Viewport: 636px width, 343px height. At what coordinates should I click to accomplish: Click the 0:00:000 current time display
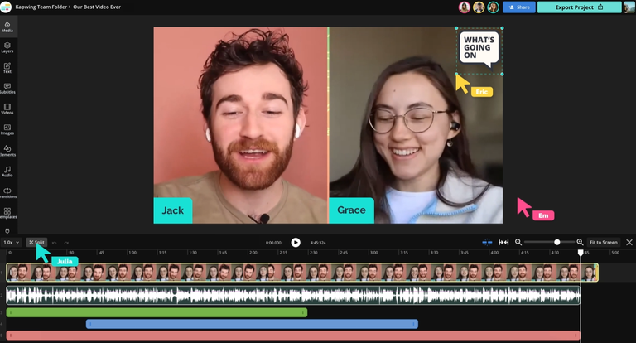click(273, 243)
